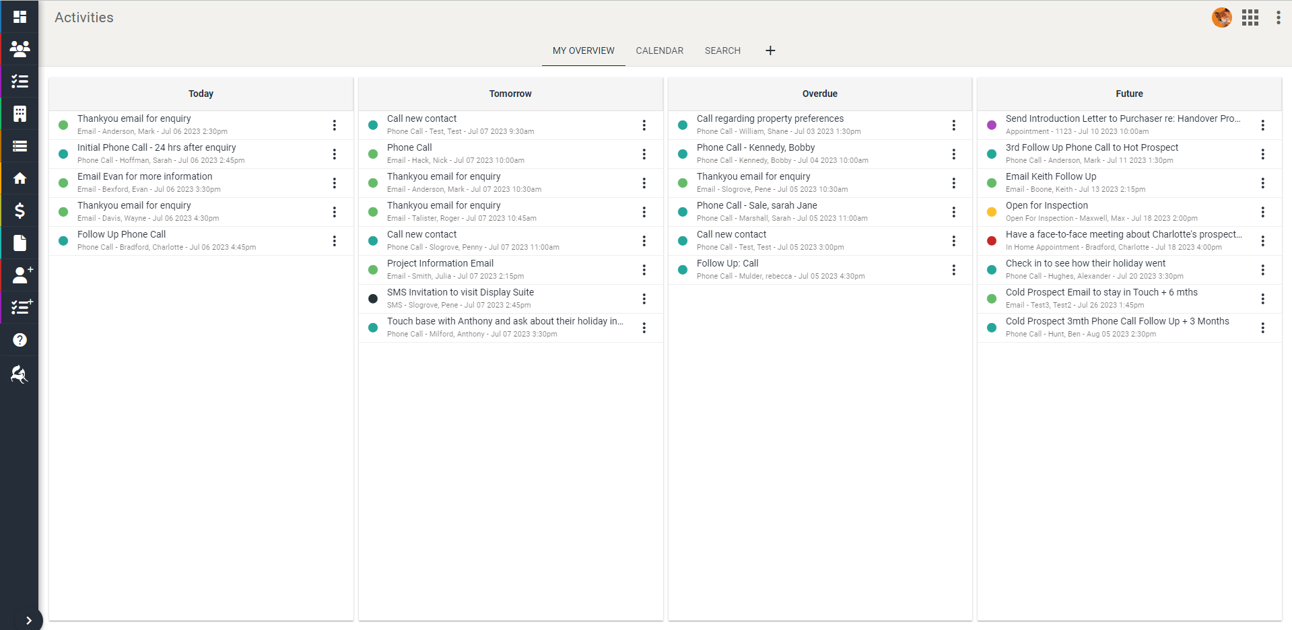Open the Help question mark icon
Screen dimensions: 1292x630
(x=20, y=340)
